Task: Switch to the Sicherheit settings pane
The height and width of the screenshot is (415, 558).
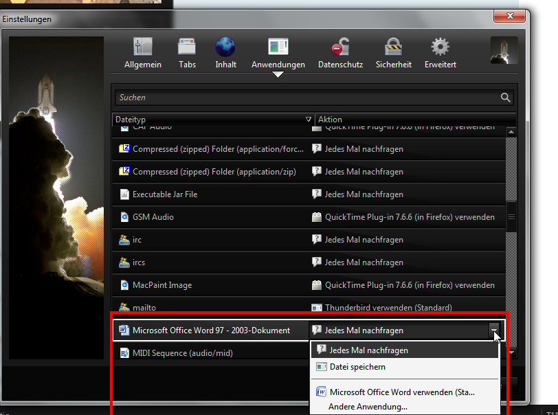Action: [394, 53]
